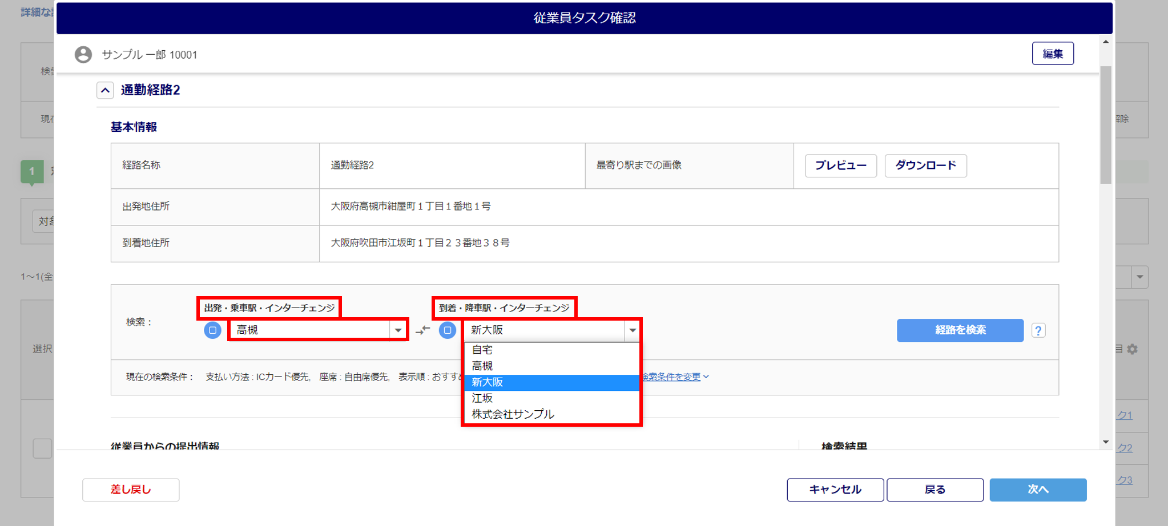The image size is (1168, 526).
Task: Click the gear settings icon in background page
Action: click(1133, 349)
